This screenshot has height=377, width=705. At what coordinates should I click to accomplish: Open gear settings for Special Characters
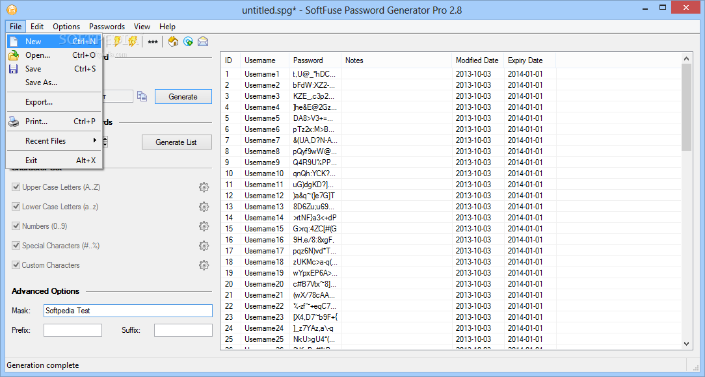click(x=204, y=246)
